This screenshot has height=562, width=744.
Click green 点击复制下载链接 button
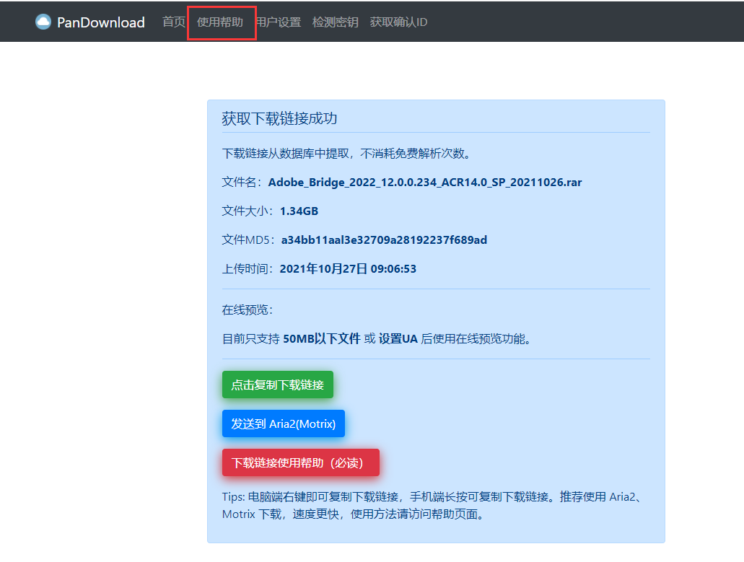point(278,385)
